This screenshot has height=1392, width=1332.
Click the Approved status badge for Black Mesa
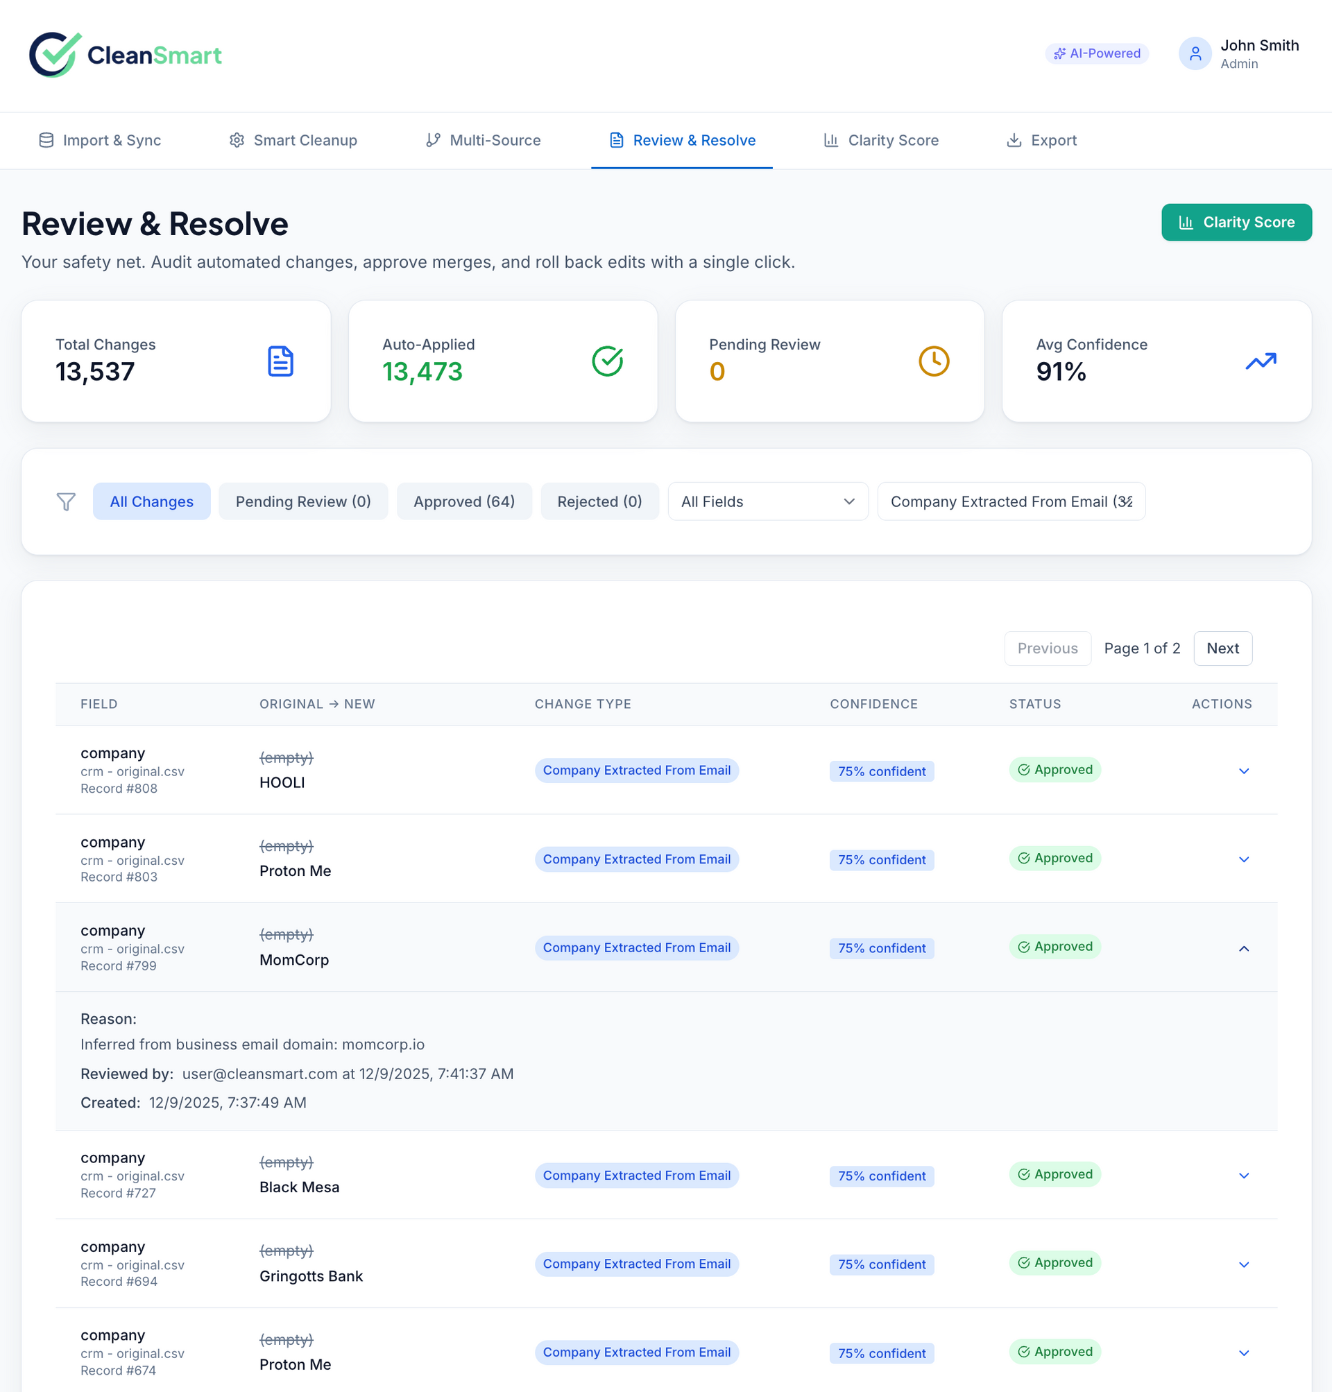point(1054,1174)
